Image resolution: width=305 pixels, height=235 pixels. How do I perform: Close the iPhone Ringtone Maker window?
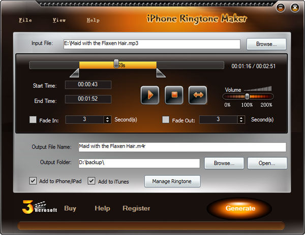click(295, 8)
